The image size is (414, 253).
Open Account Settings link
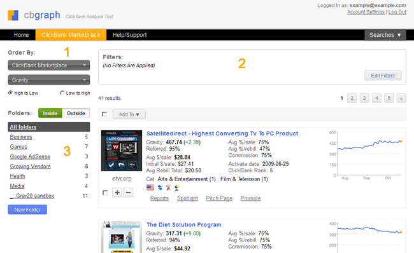tap(366, 12)
